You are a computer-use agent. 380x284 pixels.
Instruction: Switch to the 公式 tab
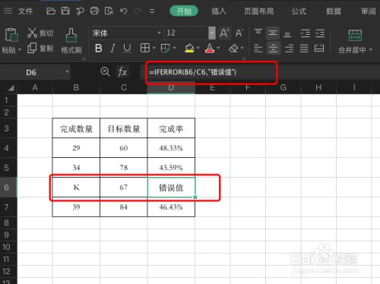click(x=299, y=11)
